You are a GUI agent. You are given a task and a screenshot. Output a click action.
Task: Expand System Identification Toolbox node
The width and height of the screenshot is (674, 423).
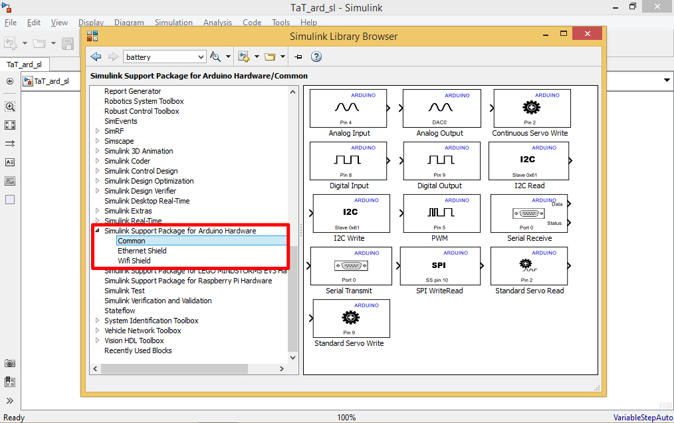(x=97, y=320)
